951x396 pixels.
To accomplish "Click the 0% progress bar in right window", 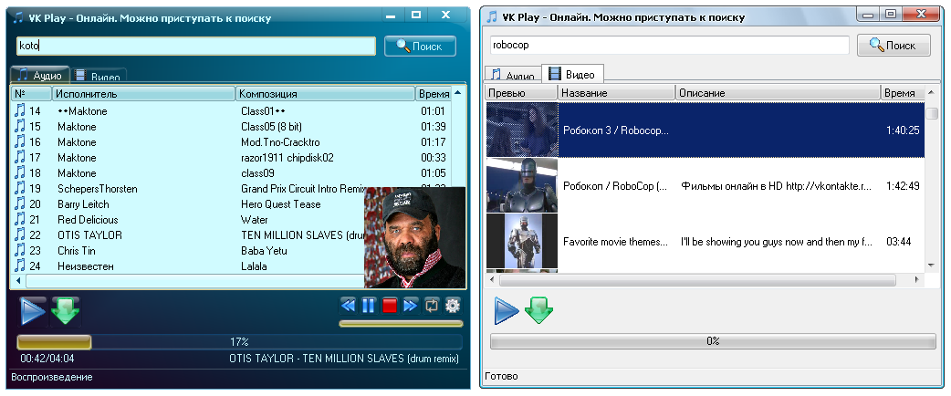I will [713, 341].
